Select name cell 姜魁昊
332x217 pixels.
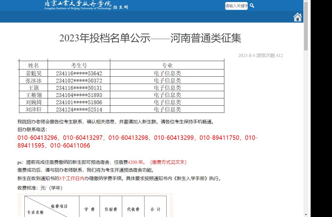[x=33, y=73]
